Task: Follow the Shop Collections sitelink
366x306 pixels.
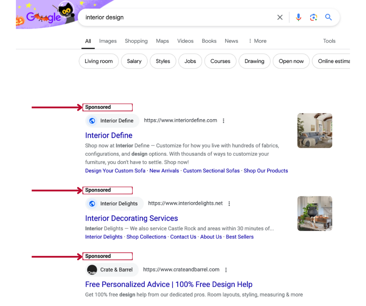Action: pos(146,237)
